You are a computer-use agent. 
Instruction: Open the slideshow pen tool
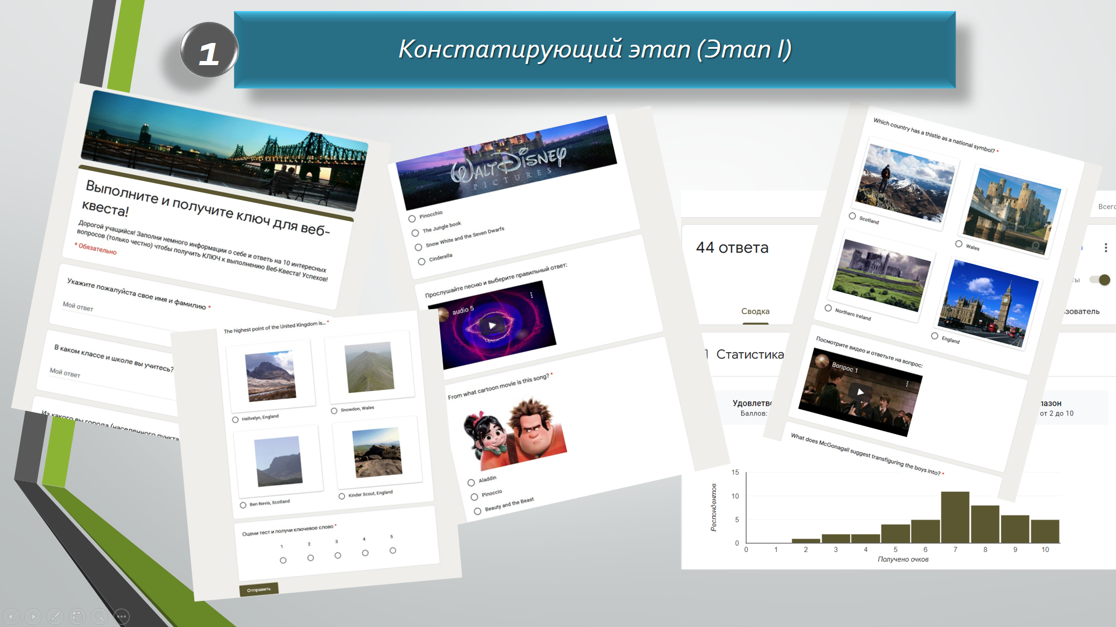click(55, 617)
